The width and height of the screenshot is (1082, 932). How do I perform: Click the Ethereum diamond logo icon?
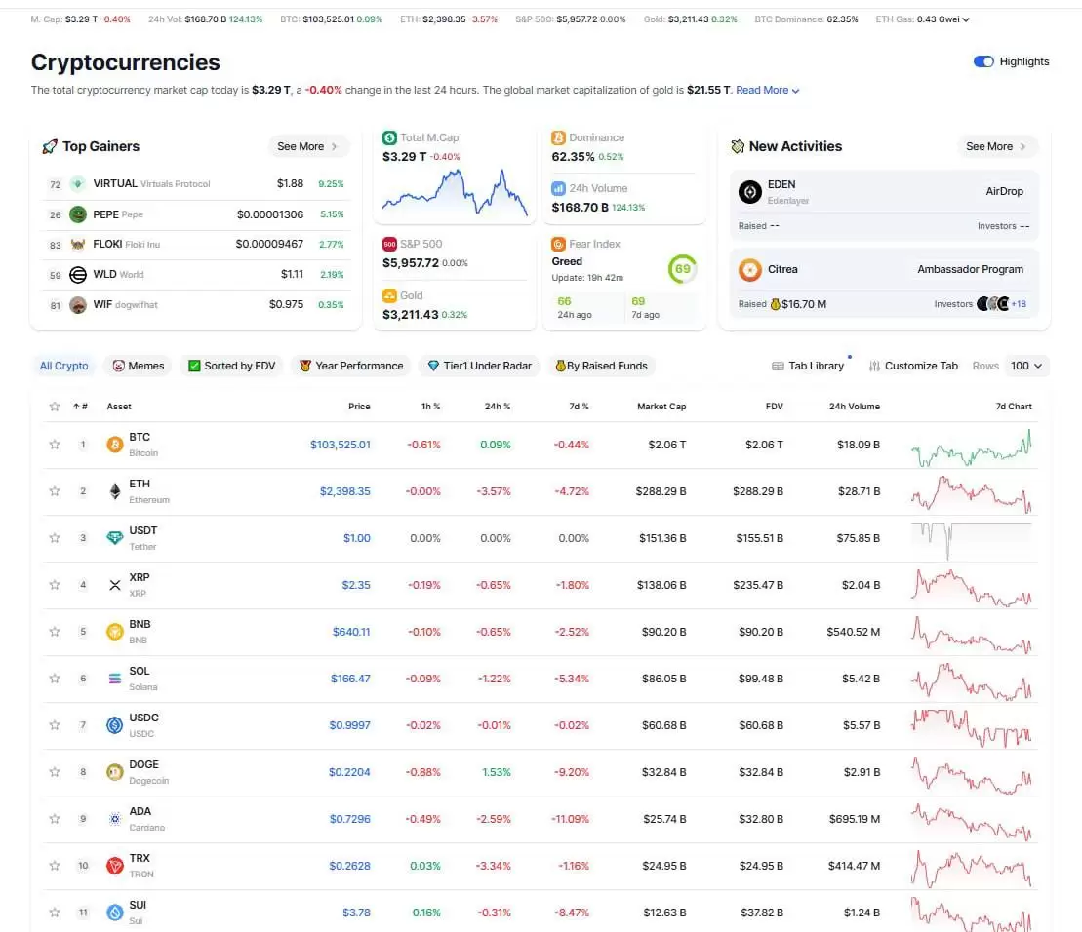(x=114, y=491)
